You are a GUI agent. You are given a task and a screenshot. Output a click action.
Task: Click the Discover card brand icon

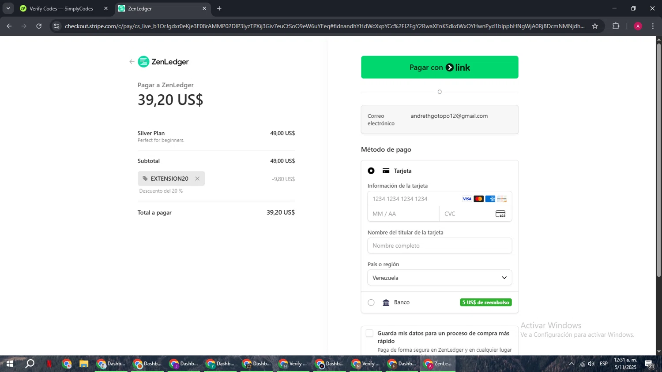click(502, 199)
